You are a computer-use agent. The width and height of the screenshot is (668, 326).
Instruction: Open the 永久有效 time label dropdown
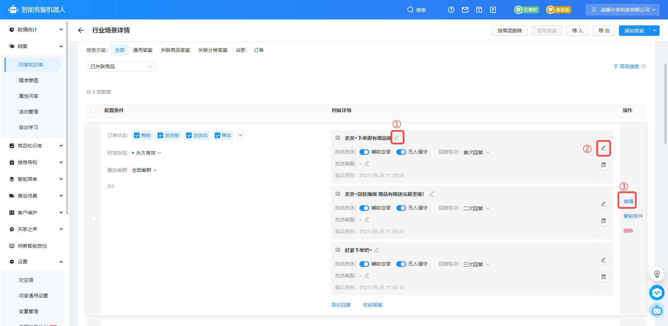tap(149, 153)
